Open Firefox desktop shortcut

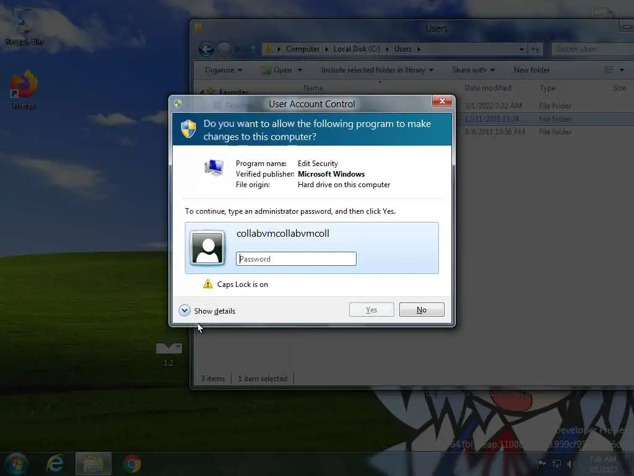pyautogui.click(x=24, y=90)
